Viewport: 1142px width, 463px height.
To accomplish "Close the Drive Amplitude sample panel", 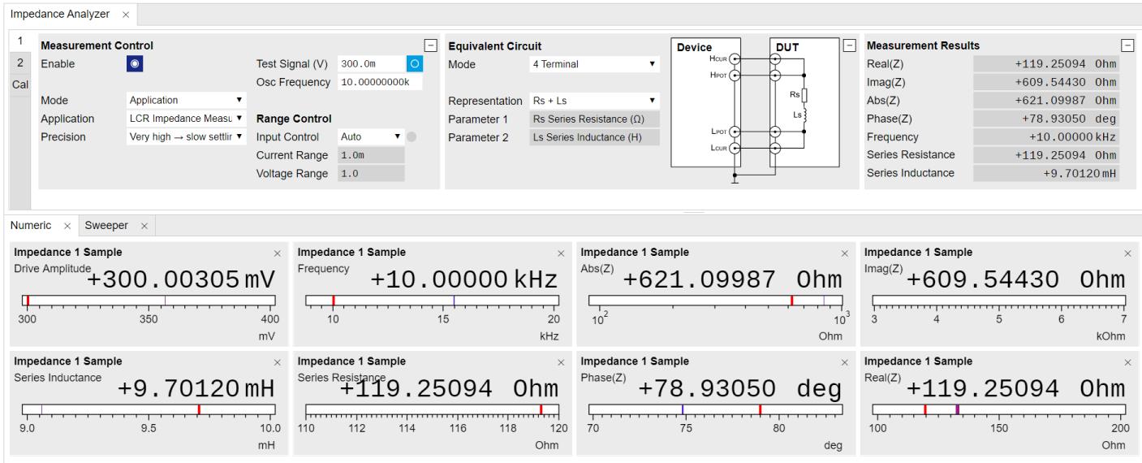I will pos(277,253).
